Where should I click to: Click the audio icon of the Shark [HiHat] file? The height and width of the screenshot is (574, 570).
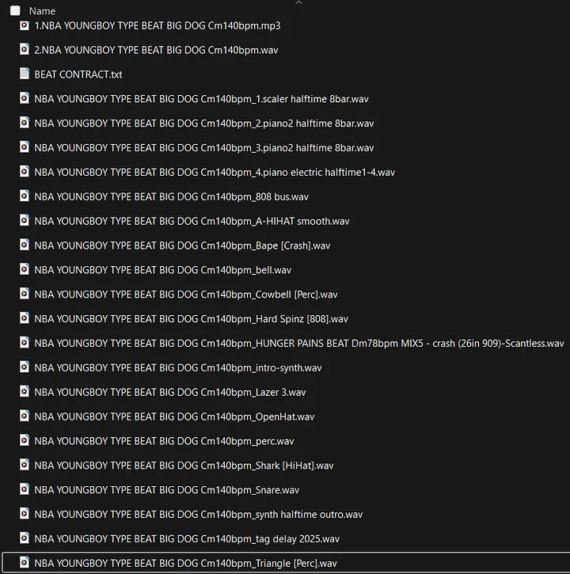(x=25, y=465)
